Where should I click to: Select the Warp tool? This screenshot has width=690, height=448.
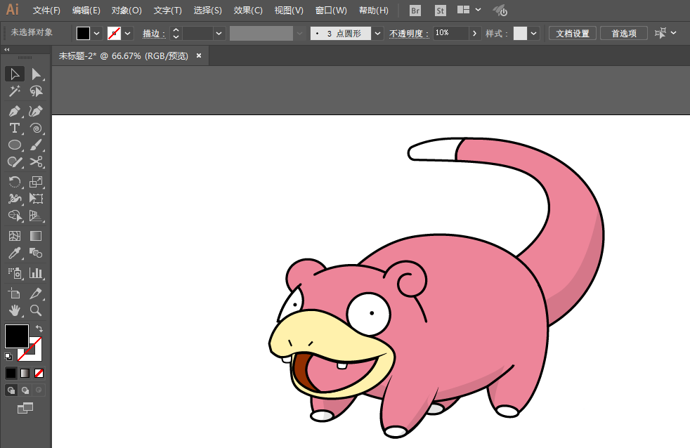pyautogui.click(x=15, y=199)
